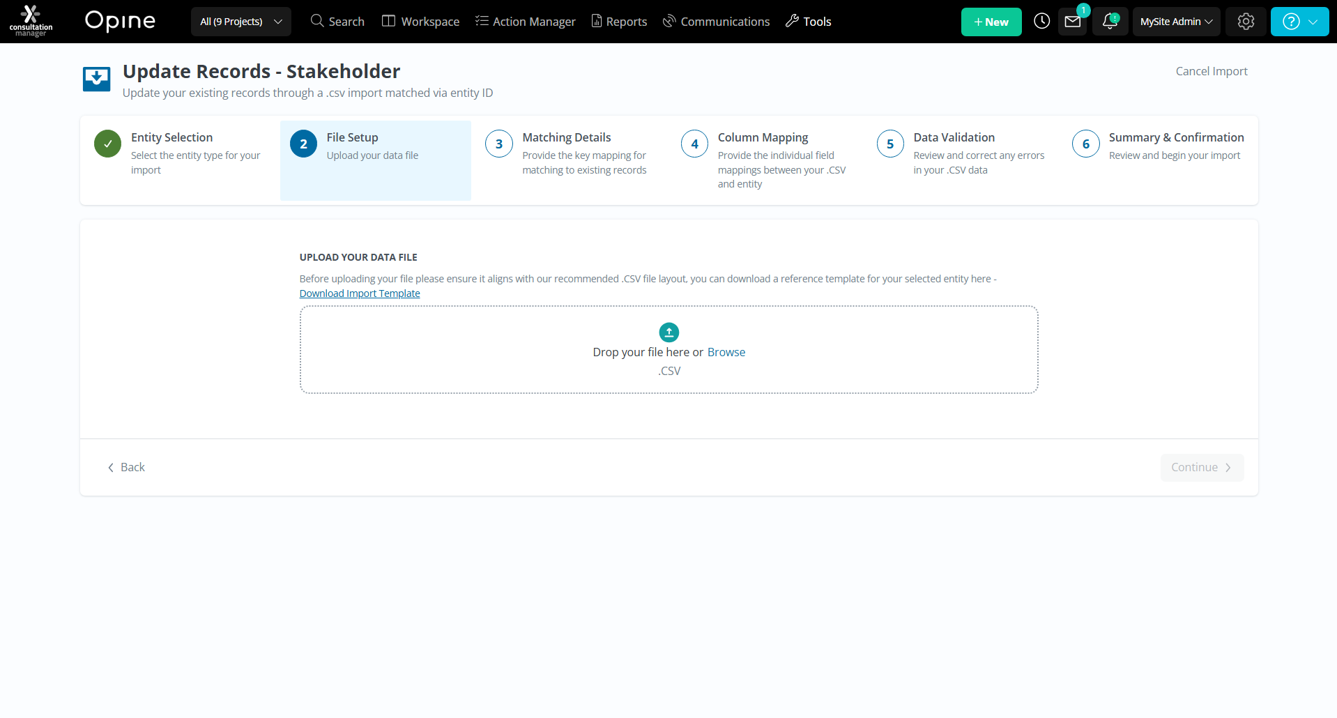The width and height of the screenshot is (1337, 718).
Task: Expand the All (9 Projects) dropdown
Action: pyautogui.click(x=241, y=22)
